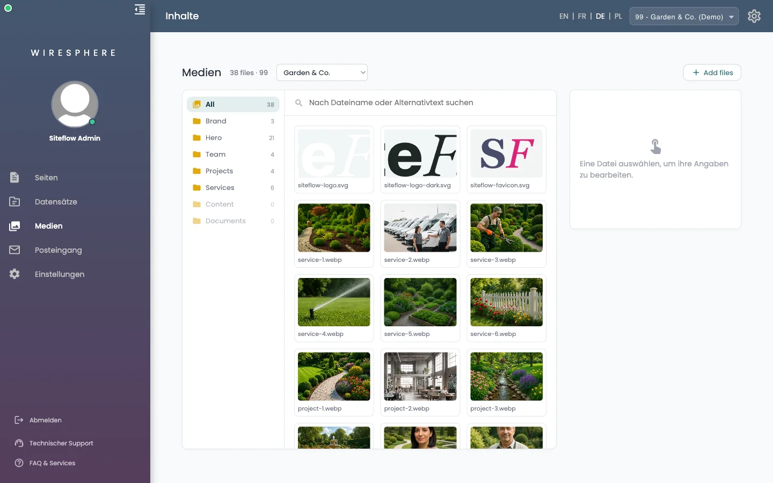
Task: Click the Datensätze icon in the sidebar
Action: click(14, 202)
